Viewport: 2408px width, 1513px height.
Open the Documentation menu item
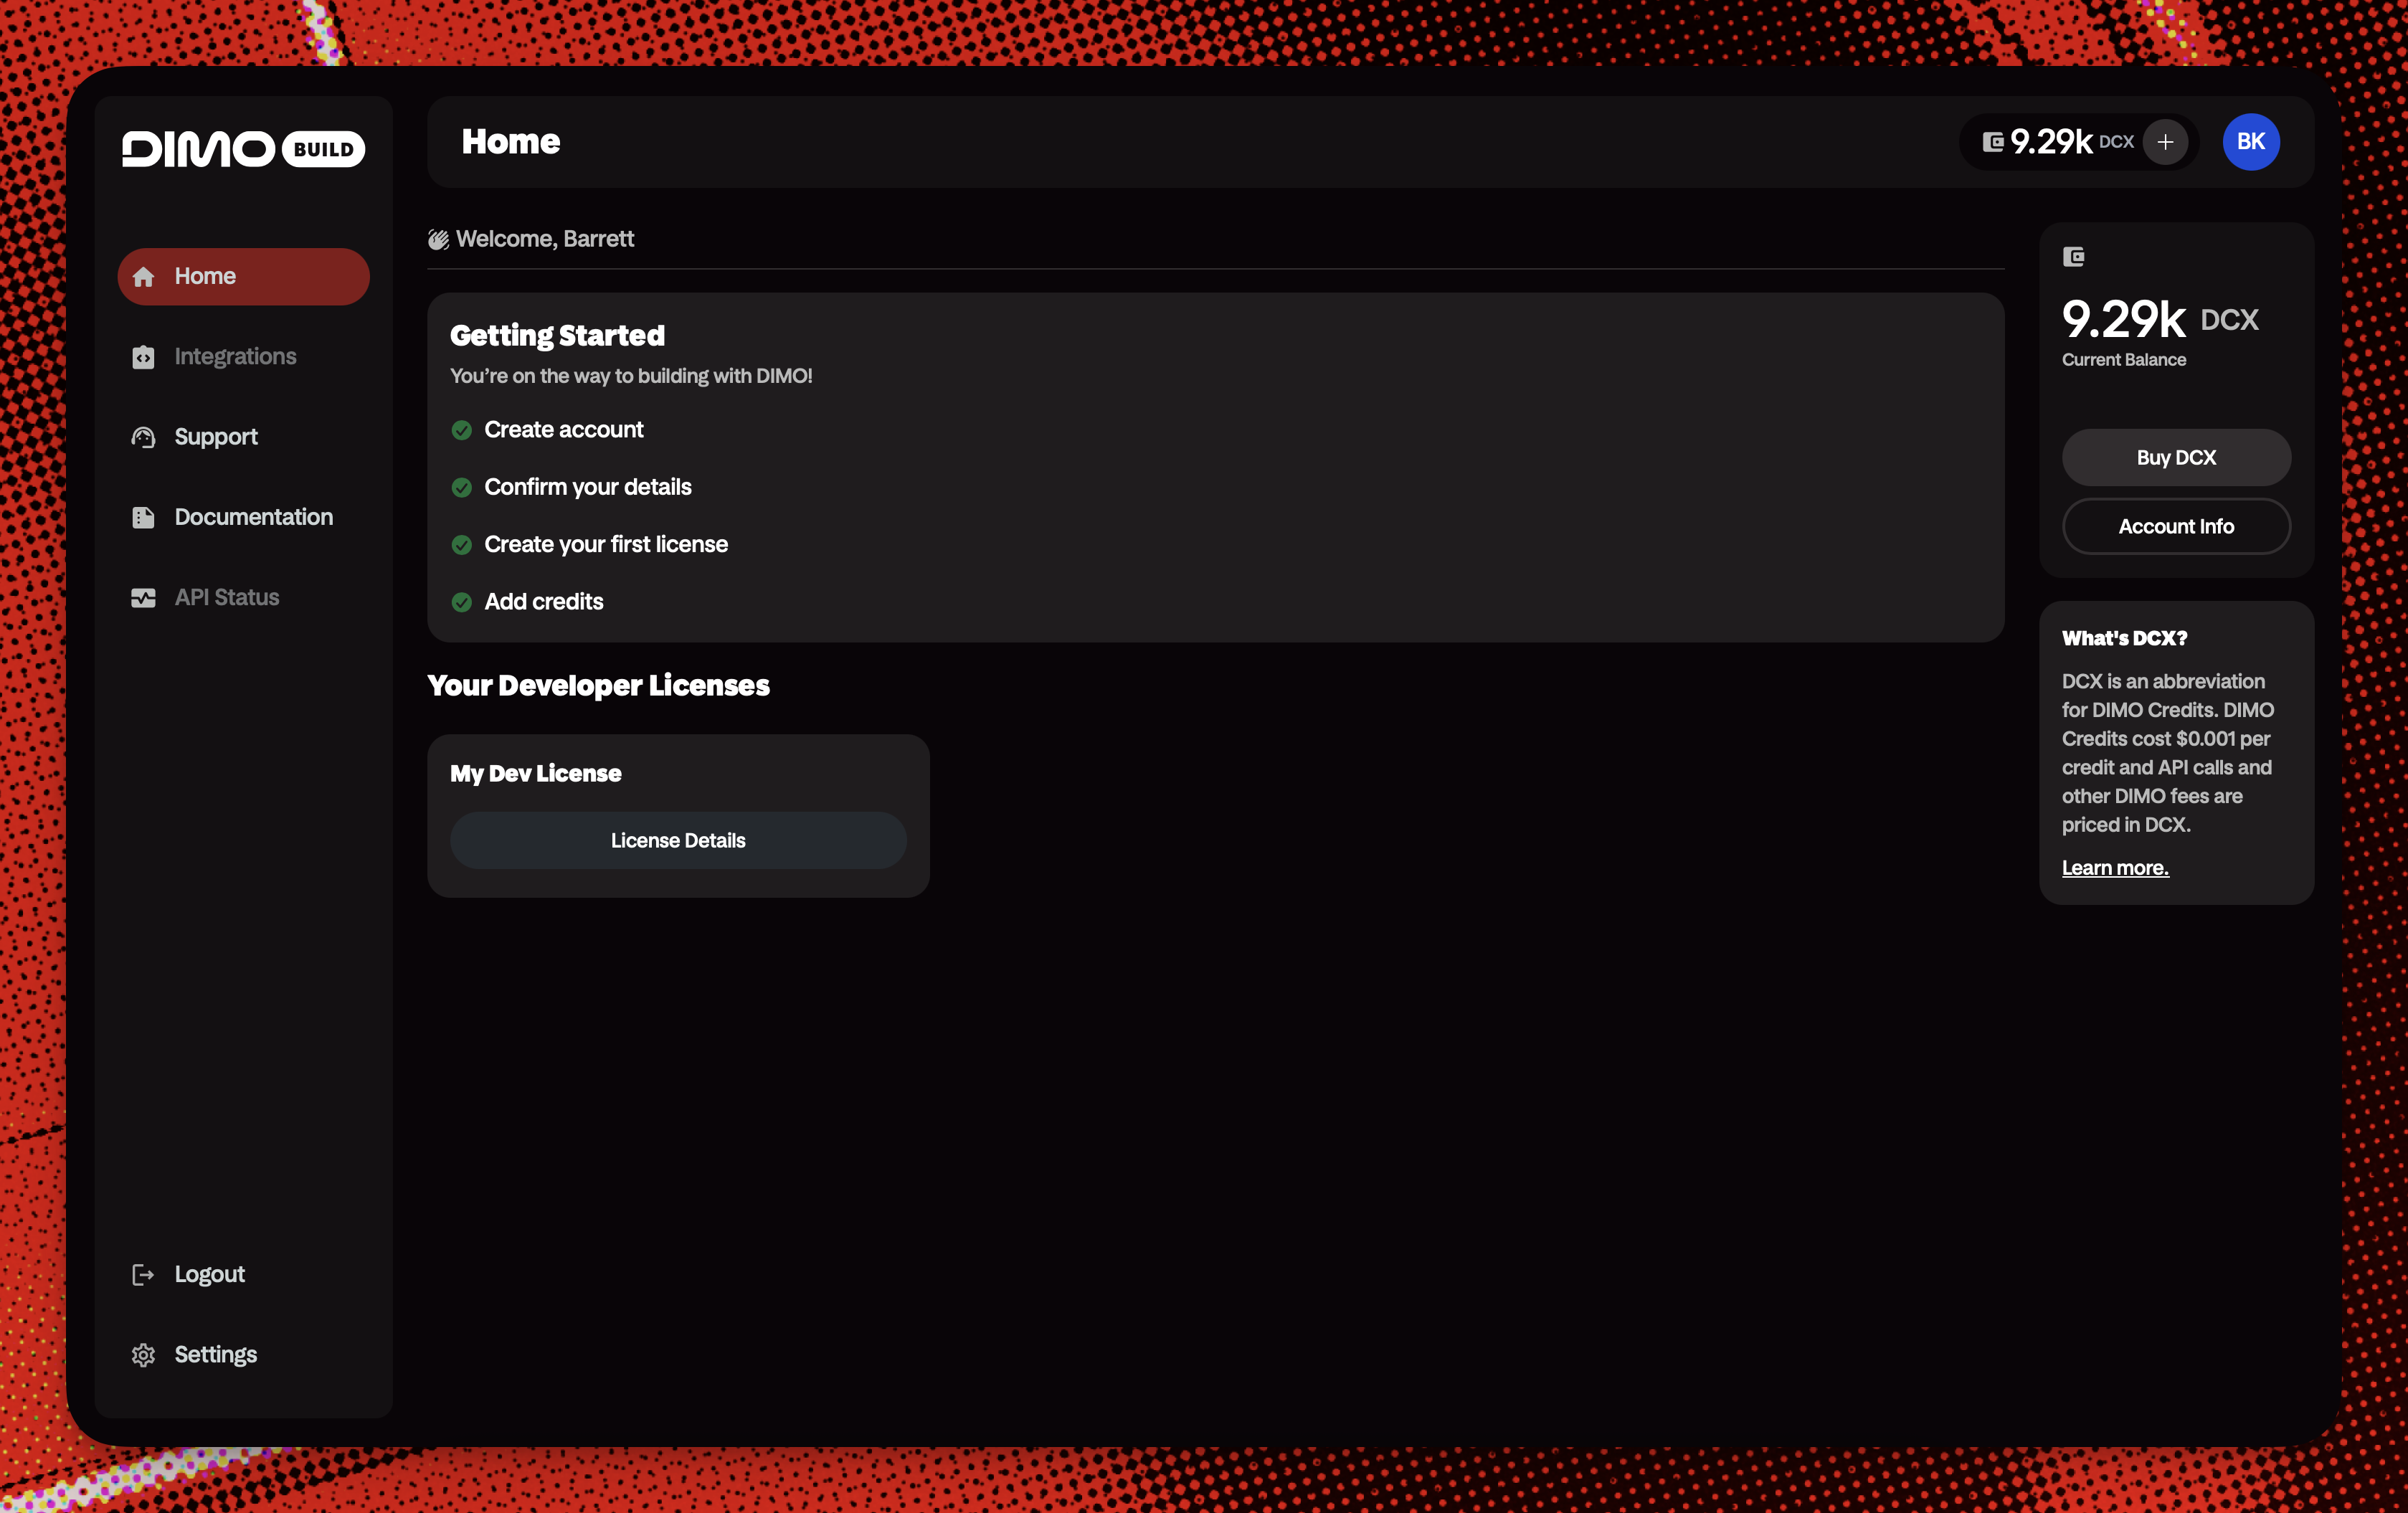point(253,517)
